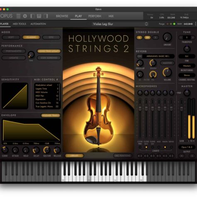Image resolution: width=197 pixels, height=197 pixels.
Task: Open the Fine tune value dropdown
Action: pos(187,56)
